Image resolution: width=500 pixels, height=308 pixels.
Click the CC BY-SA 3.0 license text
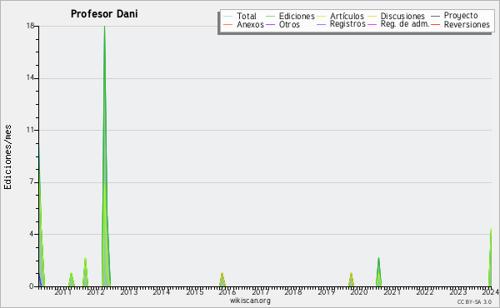474,301
